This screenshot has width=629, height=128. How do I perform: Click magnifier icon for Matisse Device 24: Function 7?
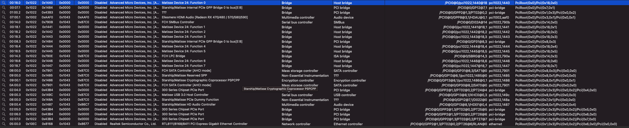coord(4,66)
